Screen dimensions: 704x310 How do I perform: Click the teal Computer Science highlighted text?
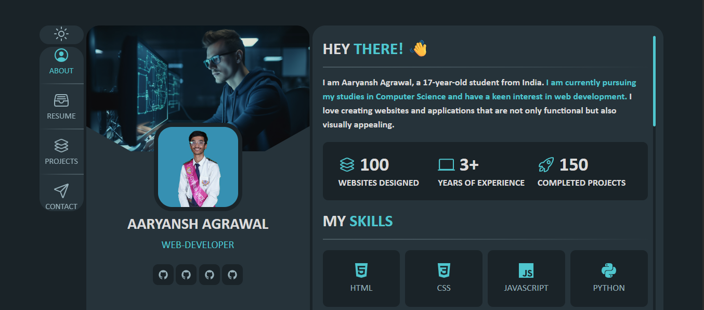pos(411,96)
